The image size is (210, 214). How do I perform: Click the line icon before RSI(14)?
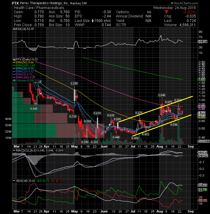(14, 29)
